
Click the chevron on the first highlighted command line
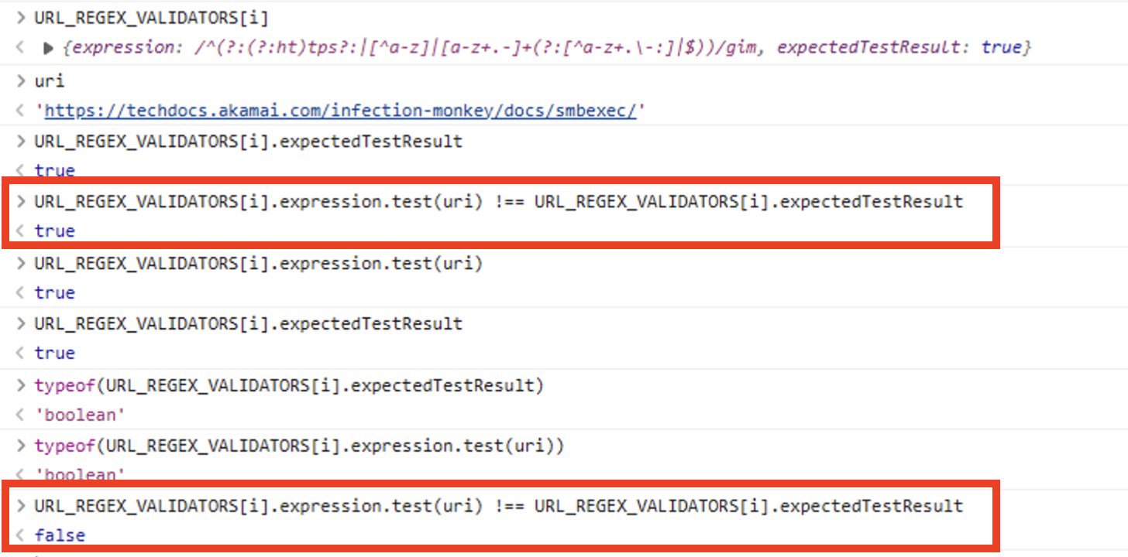tap(21, 201)
